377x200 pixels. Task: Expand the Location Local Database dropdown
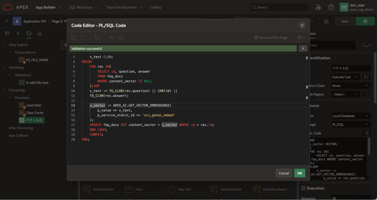click(350, 116)
